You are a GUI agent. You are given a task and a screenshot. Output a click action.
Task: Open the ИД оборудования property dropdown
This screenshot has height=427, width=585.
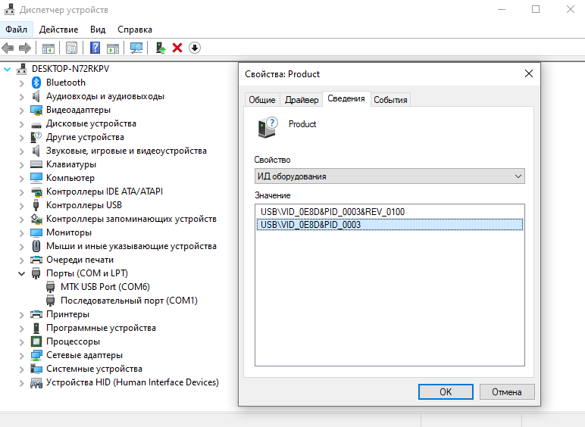click(x=389, y=176)
